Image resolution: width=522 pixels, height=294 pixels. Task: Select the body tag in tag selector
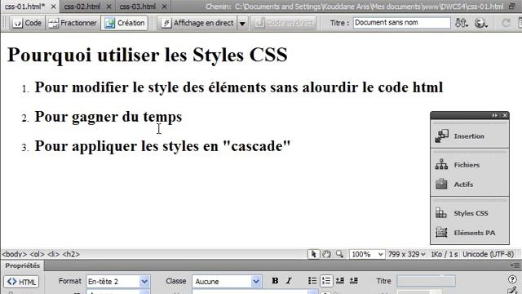coord(14,254)
